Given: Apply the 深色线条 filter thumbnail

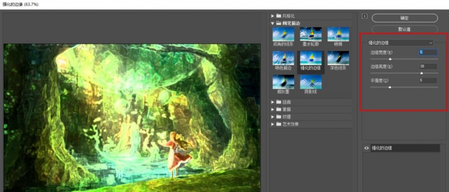Looking at the screenshot, I should coord(338,58).
